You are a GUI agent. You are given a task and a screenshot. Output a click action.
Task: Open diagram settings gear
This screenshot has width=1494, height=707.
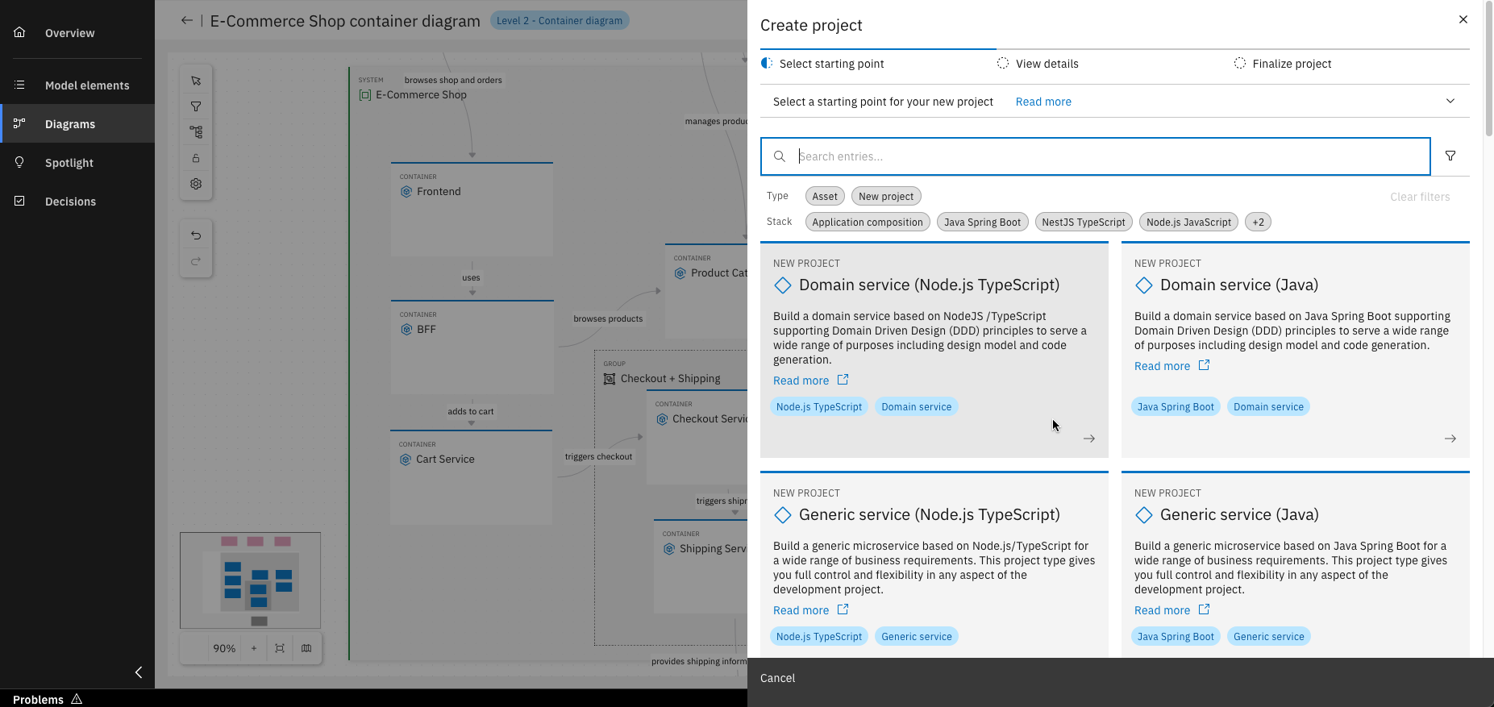196,184
